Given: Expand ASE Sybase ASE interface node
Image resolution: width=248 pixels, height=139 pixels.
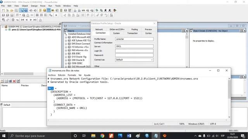Looking at the screenshot, I should click(x=66, y=41).
